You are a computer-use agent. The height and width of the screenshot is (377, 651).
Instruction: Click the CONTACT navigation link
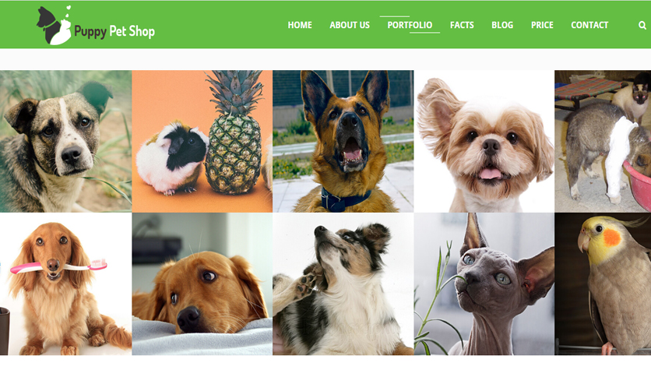point(589,25)
